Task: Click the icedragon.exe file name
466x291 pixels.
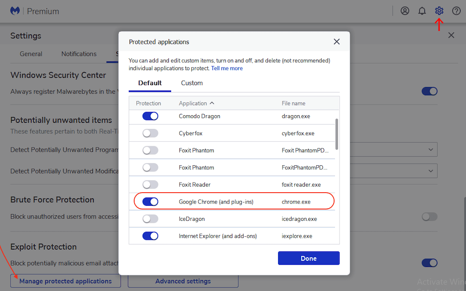Action: (x=299, y=219)
